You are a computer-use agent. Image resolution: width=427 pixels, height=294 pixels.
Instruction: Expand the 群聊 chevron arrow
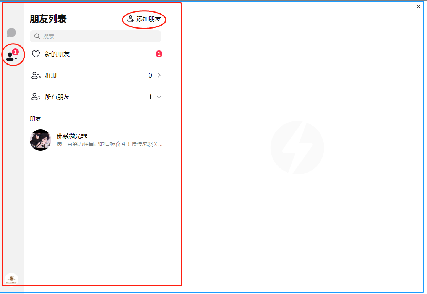(x=159, y=75)
